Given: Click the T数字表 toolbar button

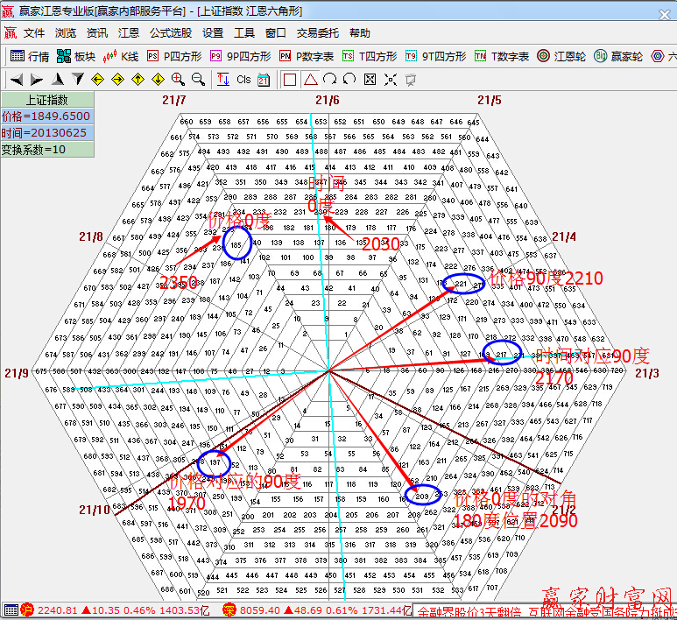Looking at the screenshot, I should coord(502,56).
